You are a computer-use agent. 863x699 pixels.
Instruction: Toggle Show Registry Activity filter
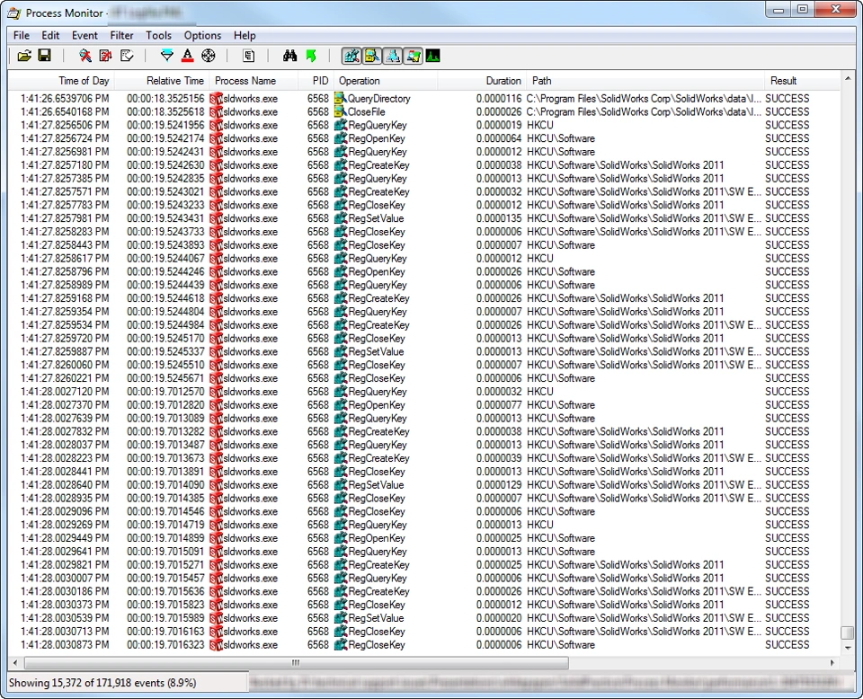(351, 56)
